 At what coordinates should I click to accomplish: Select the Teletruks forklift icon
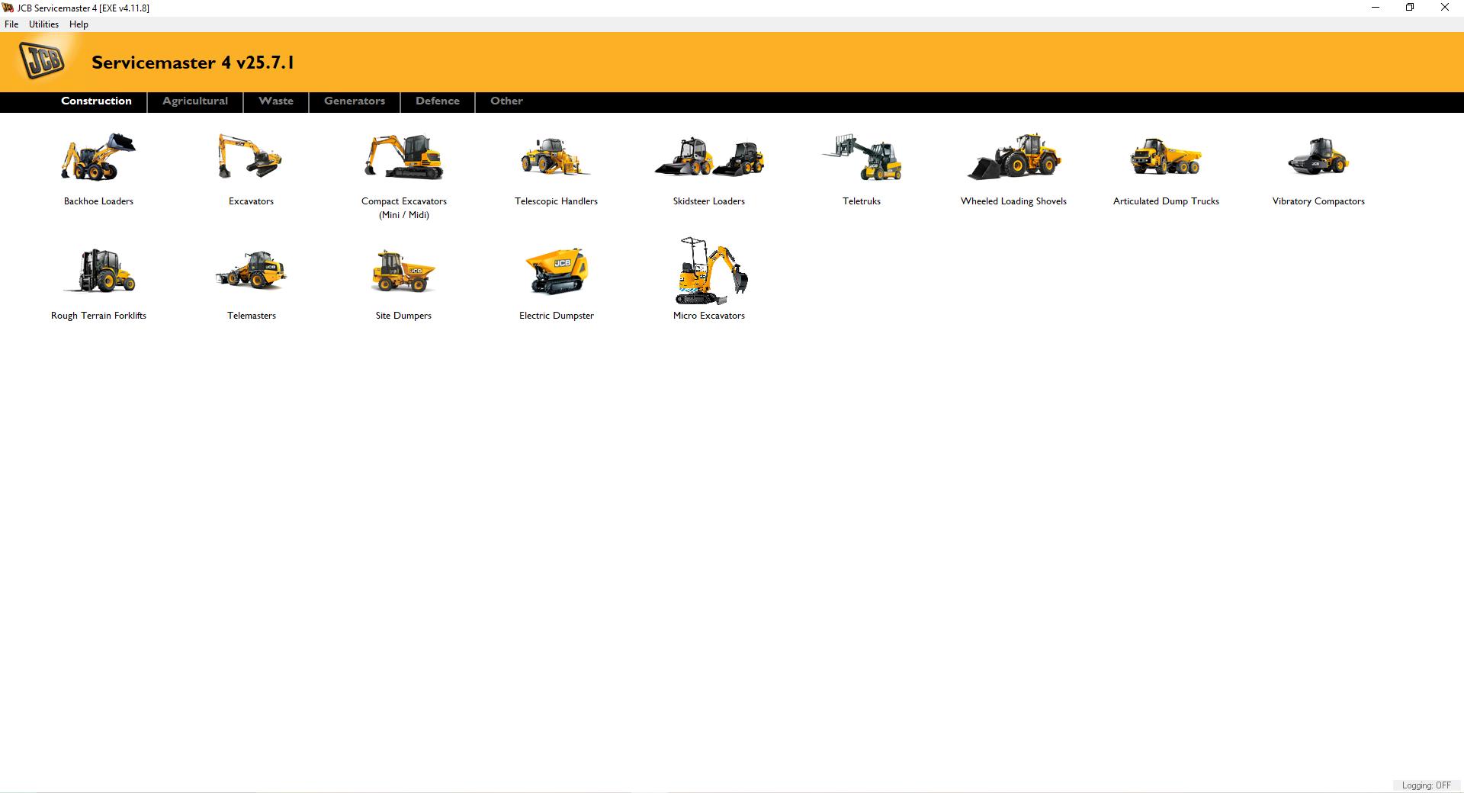862,157
